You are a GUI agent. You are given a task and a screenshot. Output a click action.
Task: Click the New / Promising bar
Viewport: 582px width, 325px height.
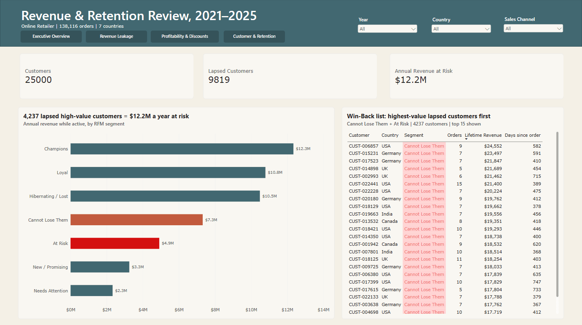coord(100,267)
